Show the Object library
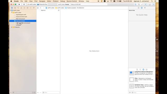The width and height of the screenshot is (167, 94). pyautogui.click(x=143, y=69)
